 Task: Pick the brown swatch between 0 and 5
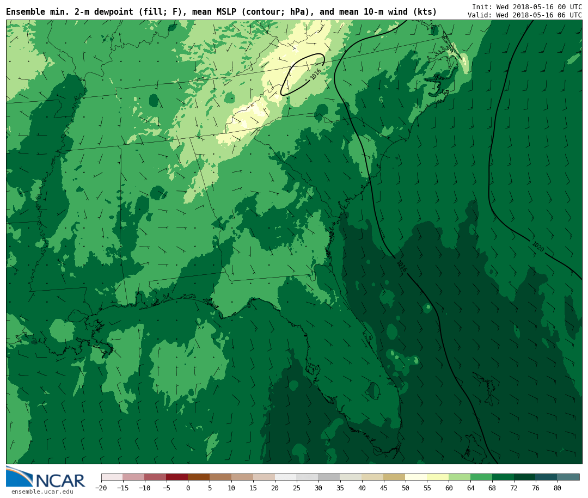199,477
